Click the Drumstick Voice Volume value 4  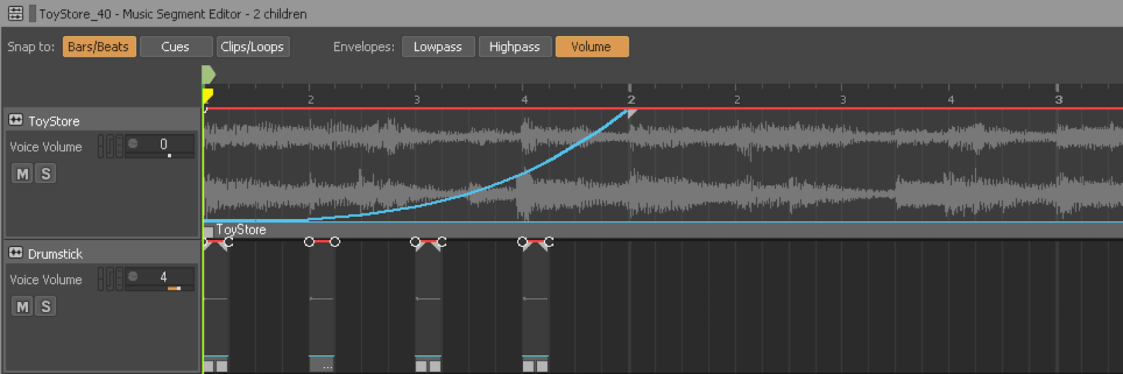click(164, 276)
